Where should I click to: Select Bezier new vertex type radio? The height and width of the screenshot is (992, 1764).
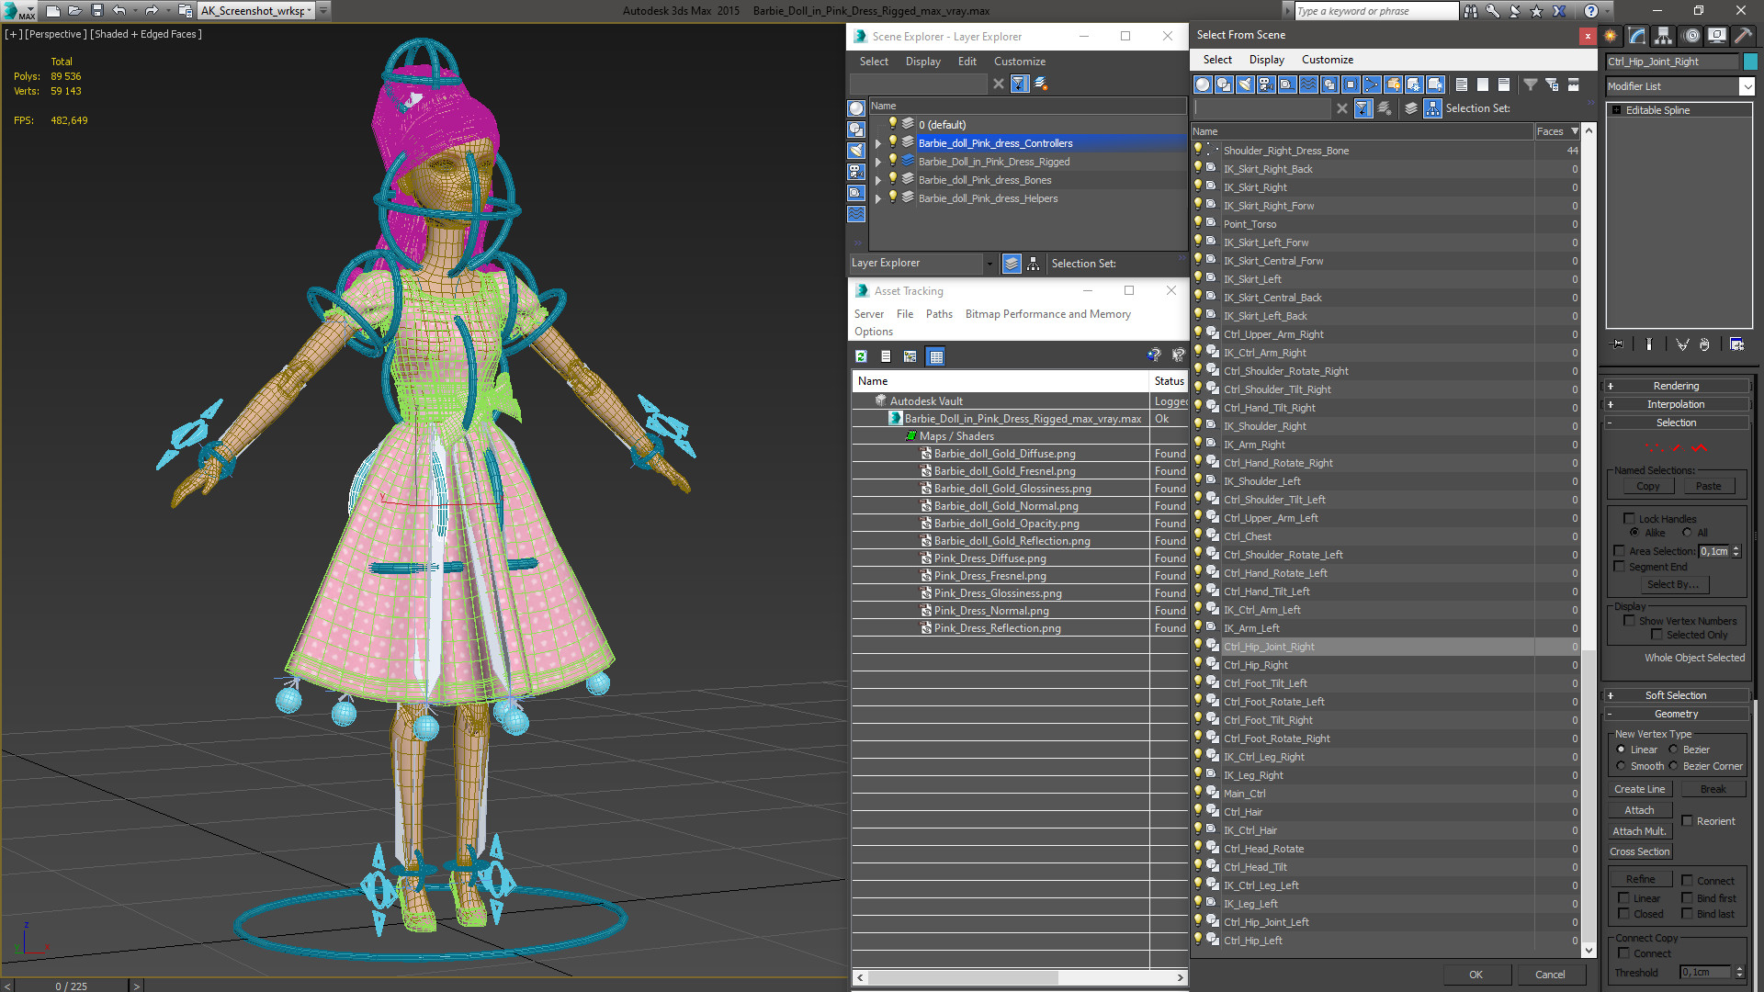click(x=1673, y=750)
